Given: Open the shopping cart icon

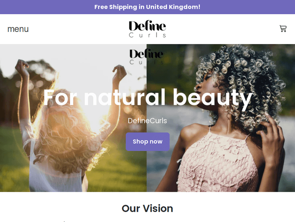Looking at the screenshot, I should click(x=283, y=29).
